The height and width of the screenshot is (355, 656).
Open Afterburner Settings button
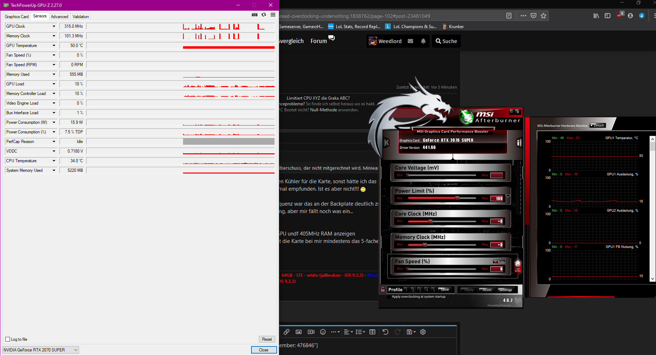505,290
